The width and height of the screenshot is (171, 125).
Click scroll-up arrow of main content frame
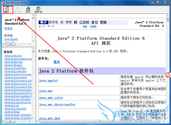coord(168,15)
